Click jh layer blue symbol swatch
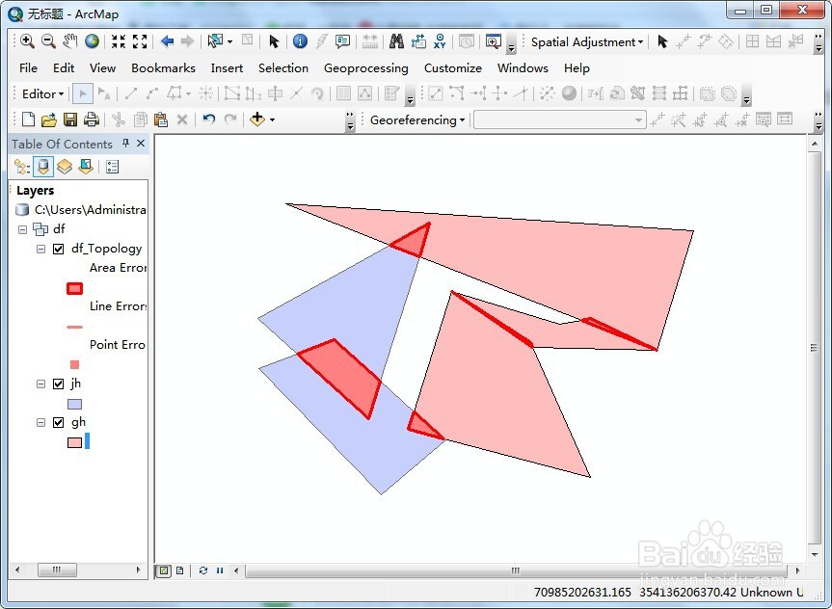Viewport: 832px width, 609px height. click(75, 404)
